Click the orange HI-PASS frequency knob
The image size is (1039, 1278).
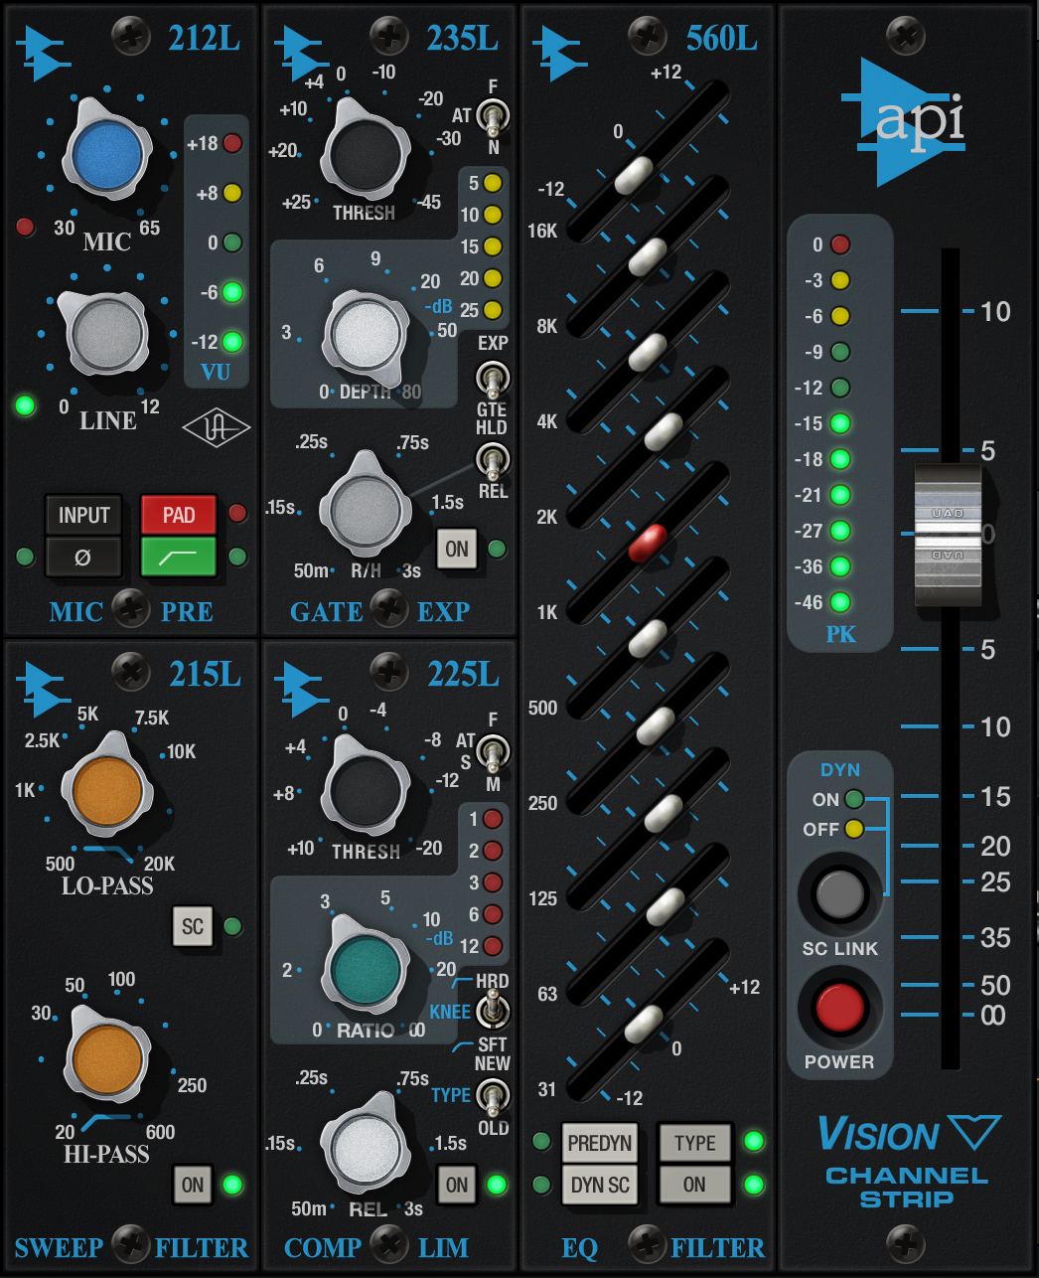(107, 1059)
